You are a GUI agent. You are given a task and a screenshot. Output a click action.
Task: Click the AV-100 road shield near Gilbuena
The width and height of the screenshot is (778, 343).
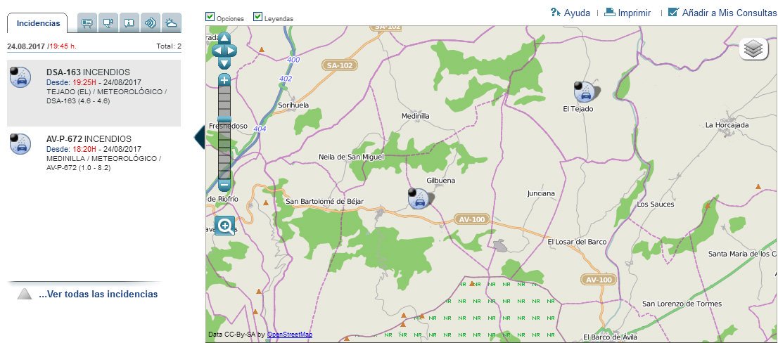coord(472,219)
